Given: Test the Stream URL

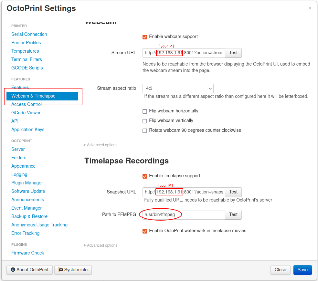Looking at the screenshot, I should (x=233, y=53).
